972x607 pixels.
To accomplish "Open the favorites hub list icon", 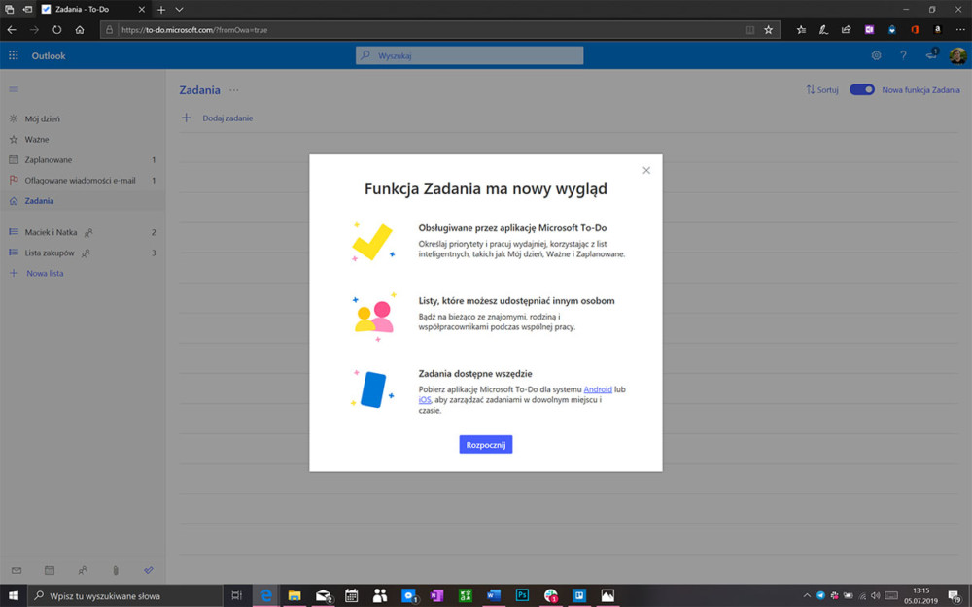I will [x=801, y=30].
